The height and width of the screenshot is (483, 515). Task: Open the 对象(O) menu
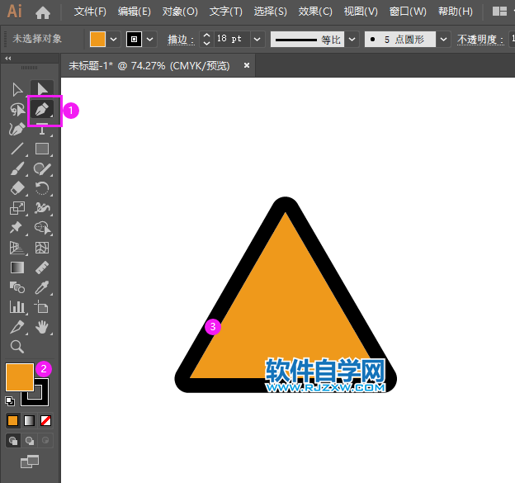coord(180,12)
